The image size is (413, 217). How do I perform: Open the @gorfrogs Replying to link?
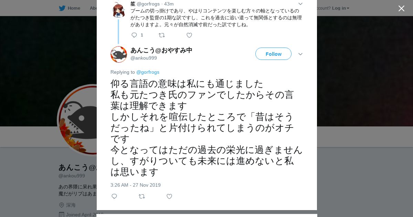click(x=148, y=72)
